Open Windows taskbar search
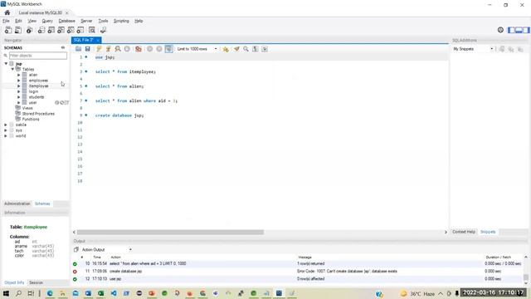531x299 pixels. coord(18,293)
